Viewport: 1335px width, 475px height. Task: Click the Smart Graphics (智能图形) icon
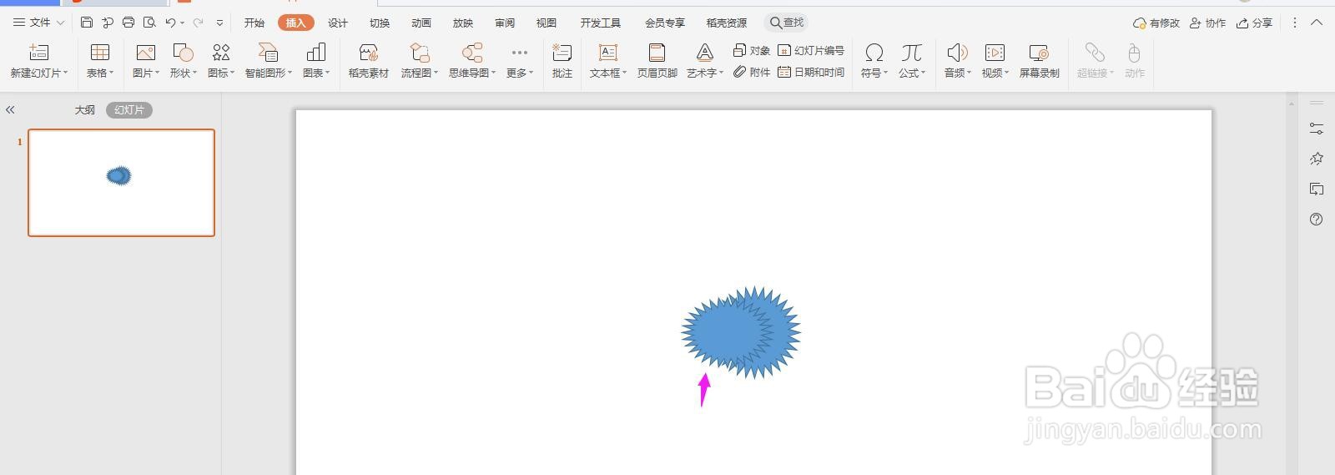[x=268, y=53]
